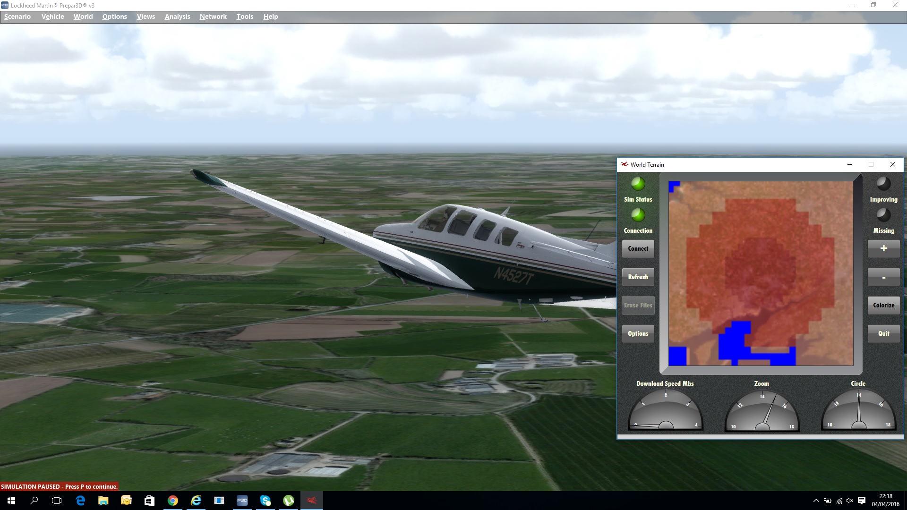Open the Analysis menu
907x510 pixels.
177,17
